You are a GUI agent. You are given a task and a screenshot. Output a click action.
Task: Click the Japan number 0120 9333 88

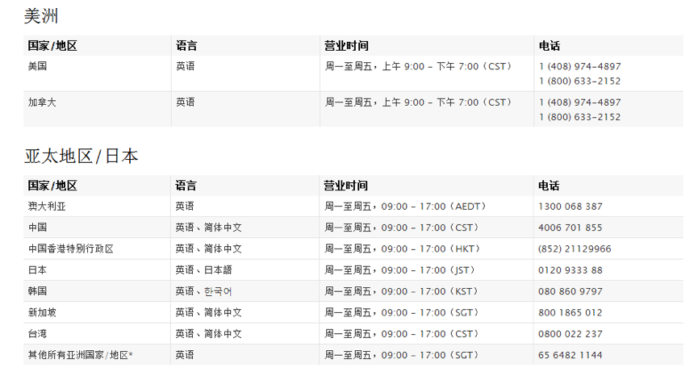[x=570, y=270]
